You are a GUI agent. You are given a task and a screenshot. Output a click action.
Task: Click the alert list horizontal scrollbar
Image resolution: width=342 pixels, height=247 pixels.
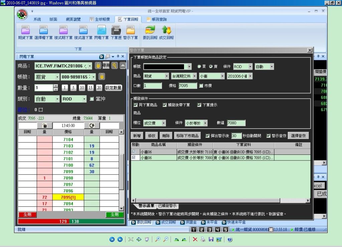221,200
